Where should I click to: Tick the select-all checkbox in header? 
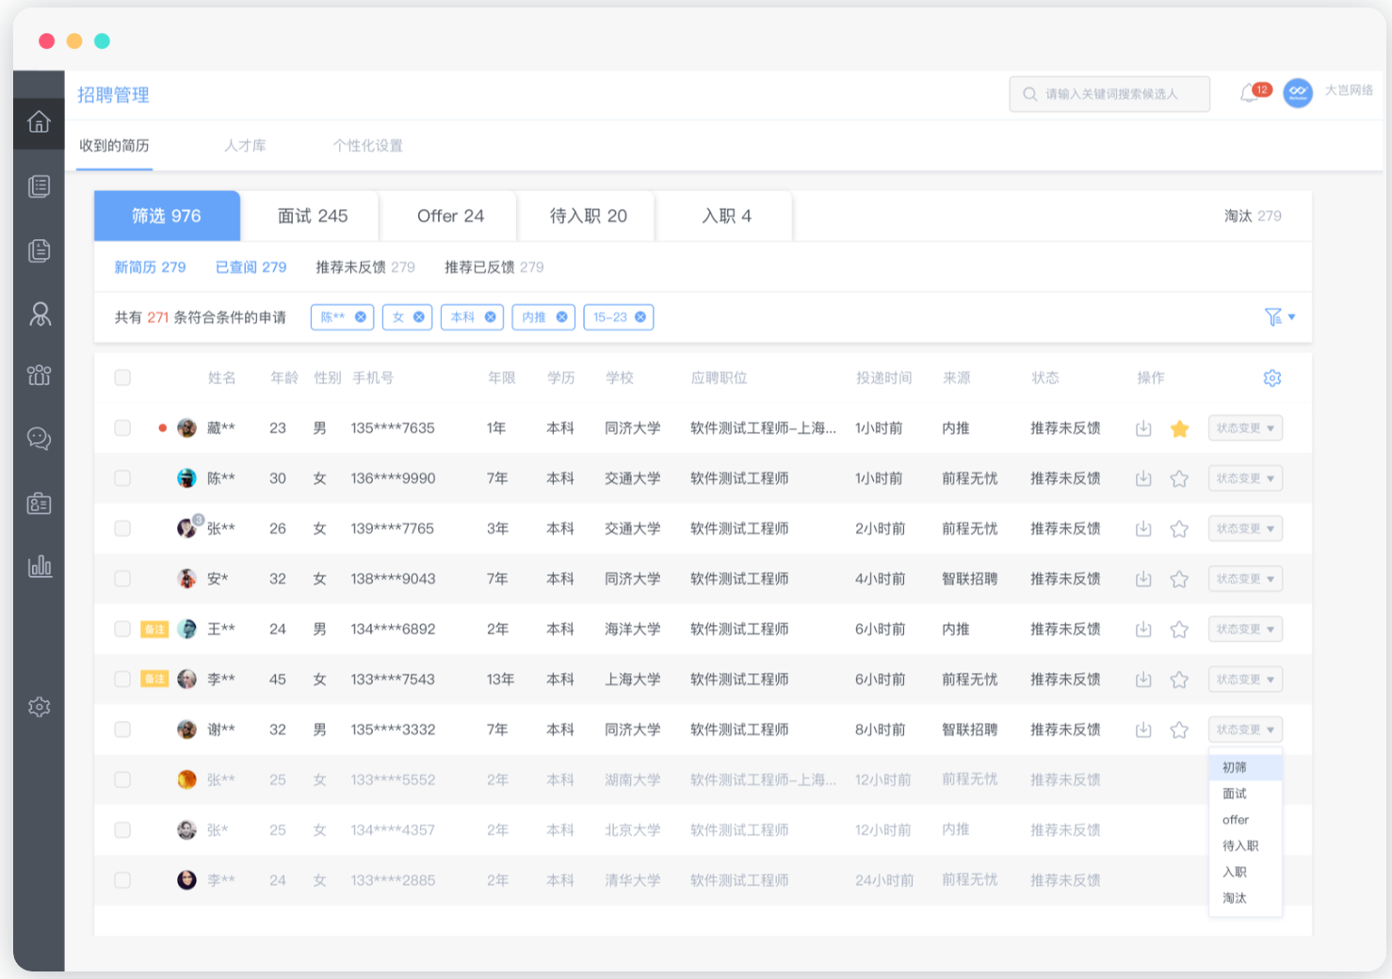tap(122, 377)
